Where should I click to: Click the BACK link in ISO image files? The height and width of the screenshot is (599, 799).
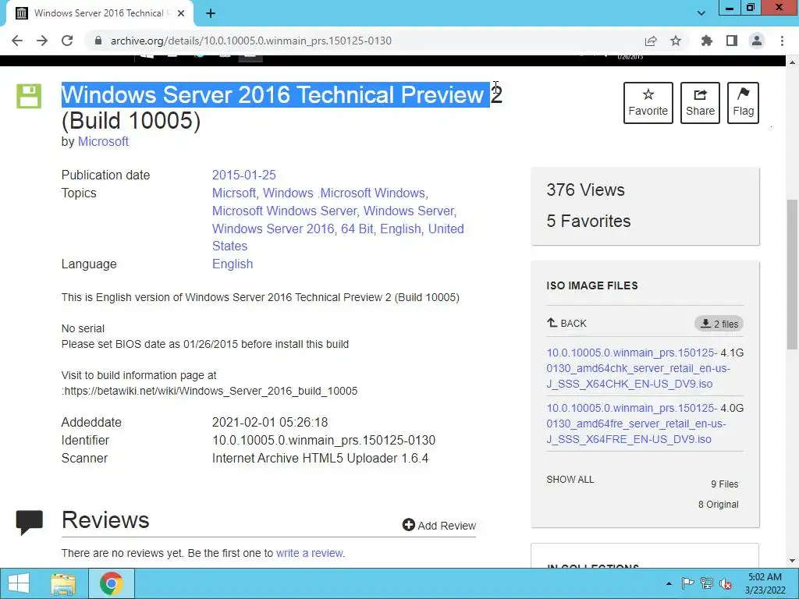tap(566, 324)
